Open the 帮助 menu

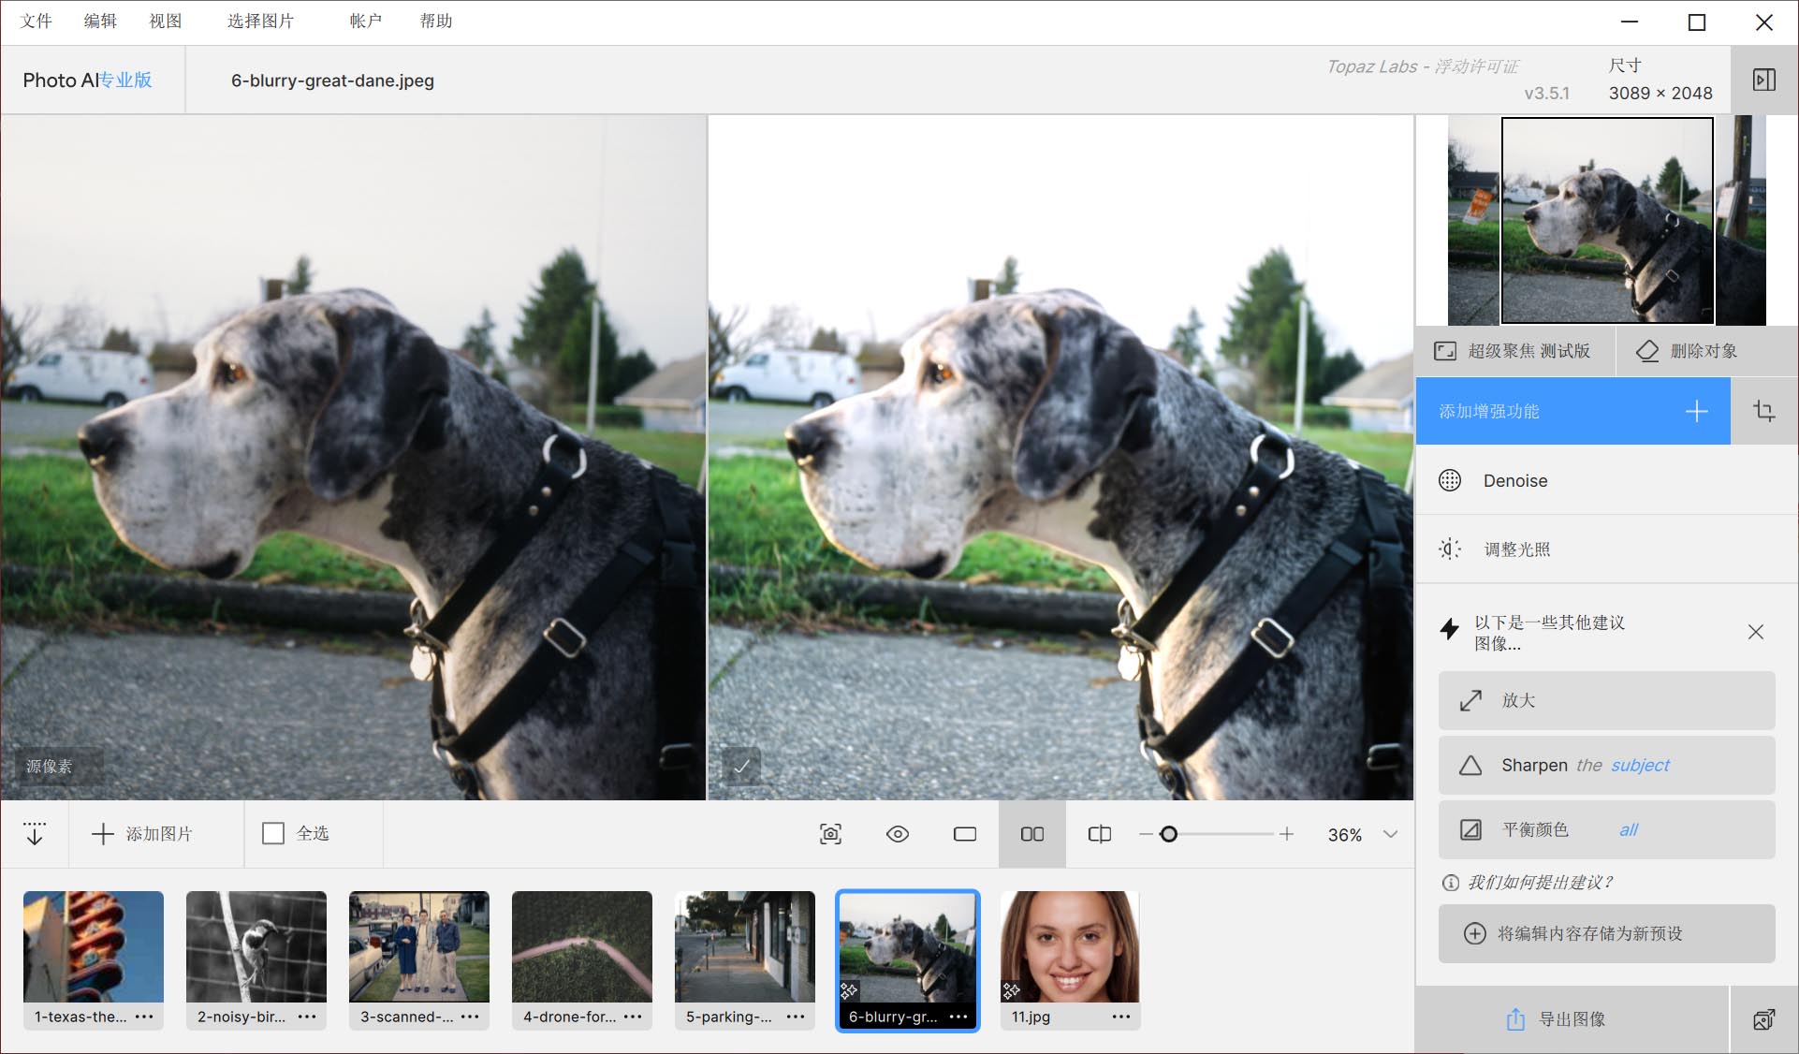[x=436, y=21]
